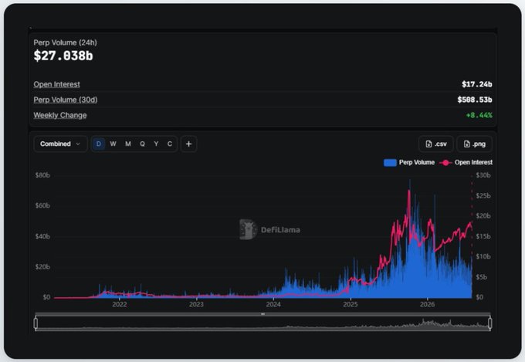This screenshot has height=362, width=525.
Task: Grab the right range slider handle
Action: pyautogui.click(x=489, y=323)
